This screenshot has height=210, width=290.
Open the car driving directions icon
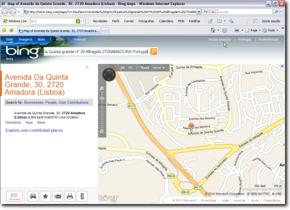(33, 196)
